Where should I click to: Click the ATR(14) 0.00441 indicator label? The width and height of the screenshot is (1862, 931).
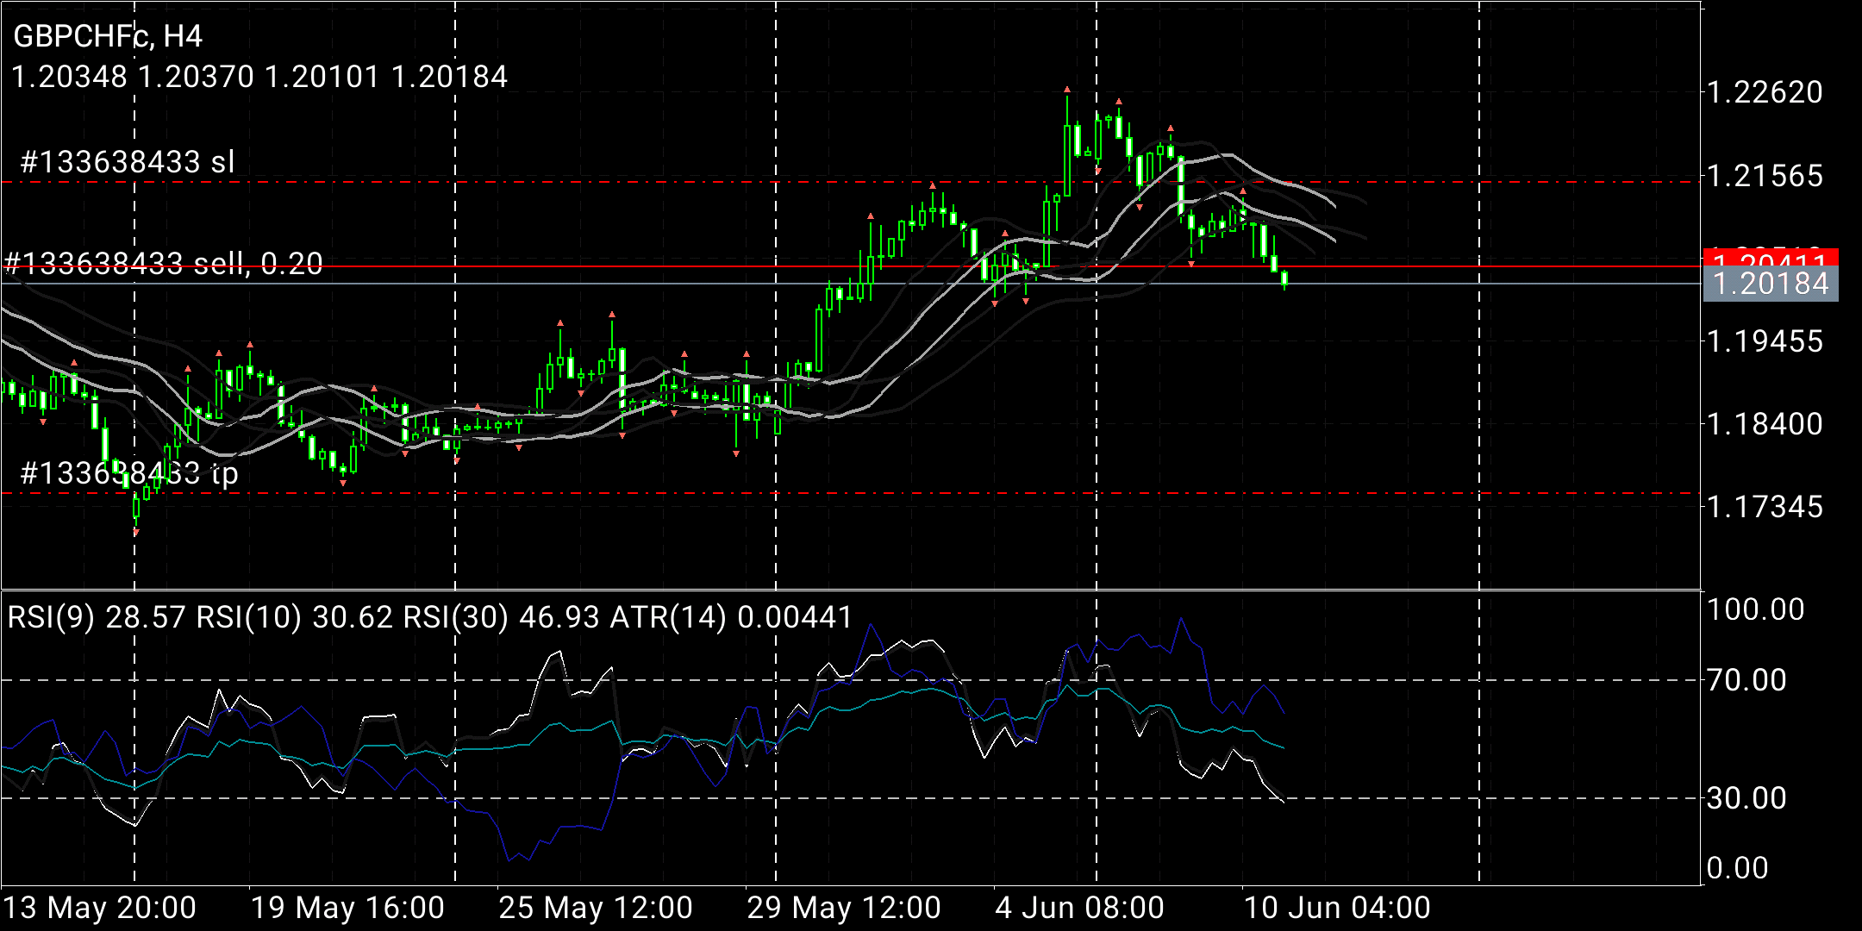point(731,617)
